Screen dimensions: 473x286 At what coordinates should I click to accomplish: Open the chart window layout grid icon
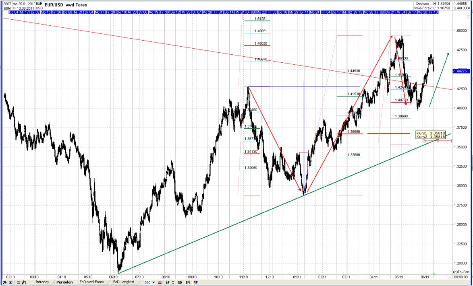pyautogui.click(x=11, y=282)
